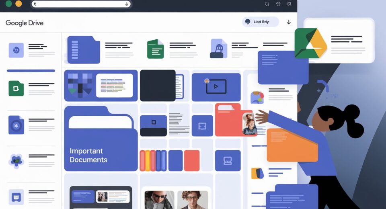The width and height of the screenshot is (386, 209).
Task: Click the boxed X icon in top bar
Action: click(x=289, y=4)
